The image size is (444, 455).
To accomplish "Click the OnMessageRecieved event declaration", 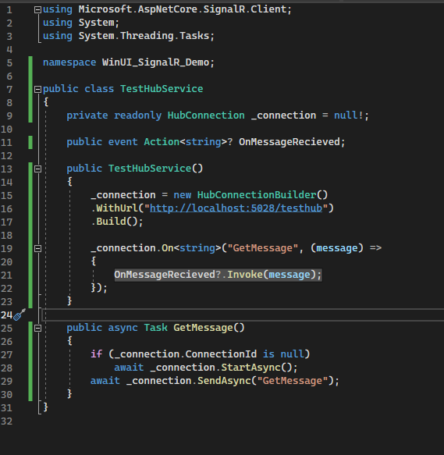I will (289, 142).
